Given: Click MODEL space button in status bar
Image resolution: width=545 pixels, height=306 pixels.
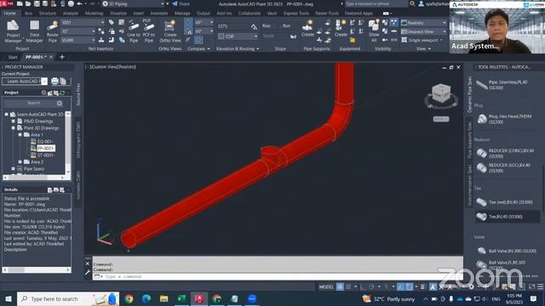Looking at the screenshot, I should (x=326, y=287).
